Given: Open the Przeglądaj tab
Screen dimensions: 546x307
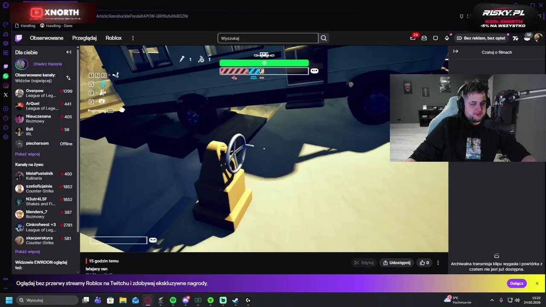Looking at the screenshot, I should coord(84,38).
